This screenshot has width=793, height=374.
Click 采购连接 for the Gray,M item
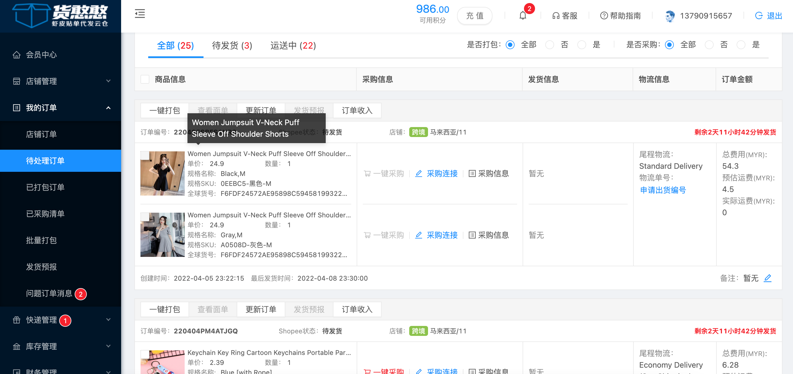442,235
